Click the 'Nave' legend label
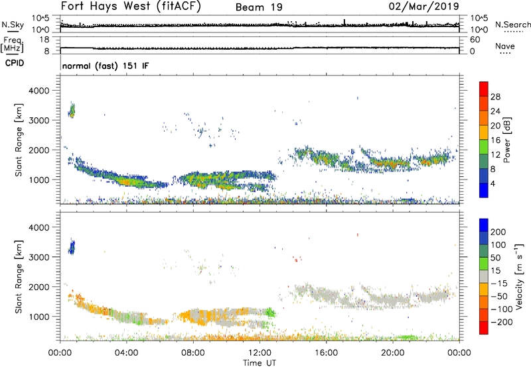This screenshot has width=531, height=367. point(505,46)
